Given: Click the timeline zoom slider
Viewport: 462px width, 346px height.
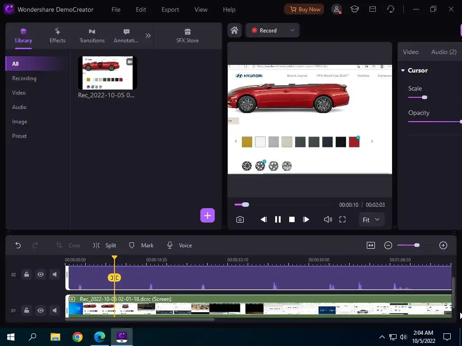Looking at the screenshot, I should pyautogui.click(x=416, y=245).
